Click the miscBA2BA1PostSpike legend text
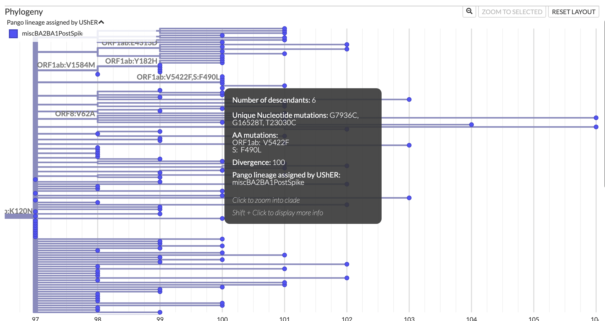Screen dimensions: 605x321 [x=52, y=34]
